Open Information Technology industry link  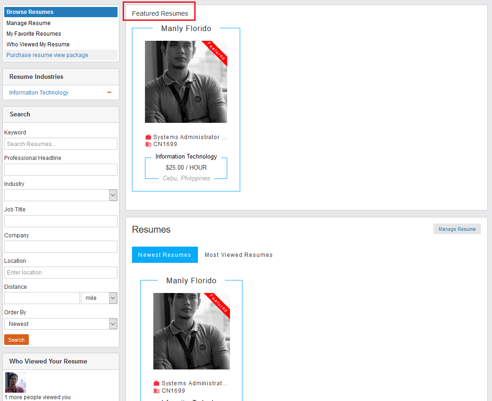point(39,93)
